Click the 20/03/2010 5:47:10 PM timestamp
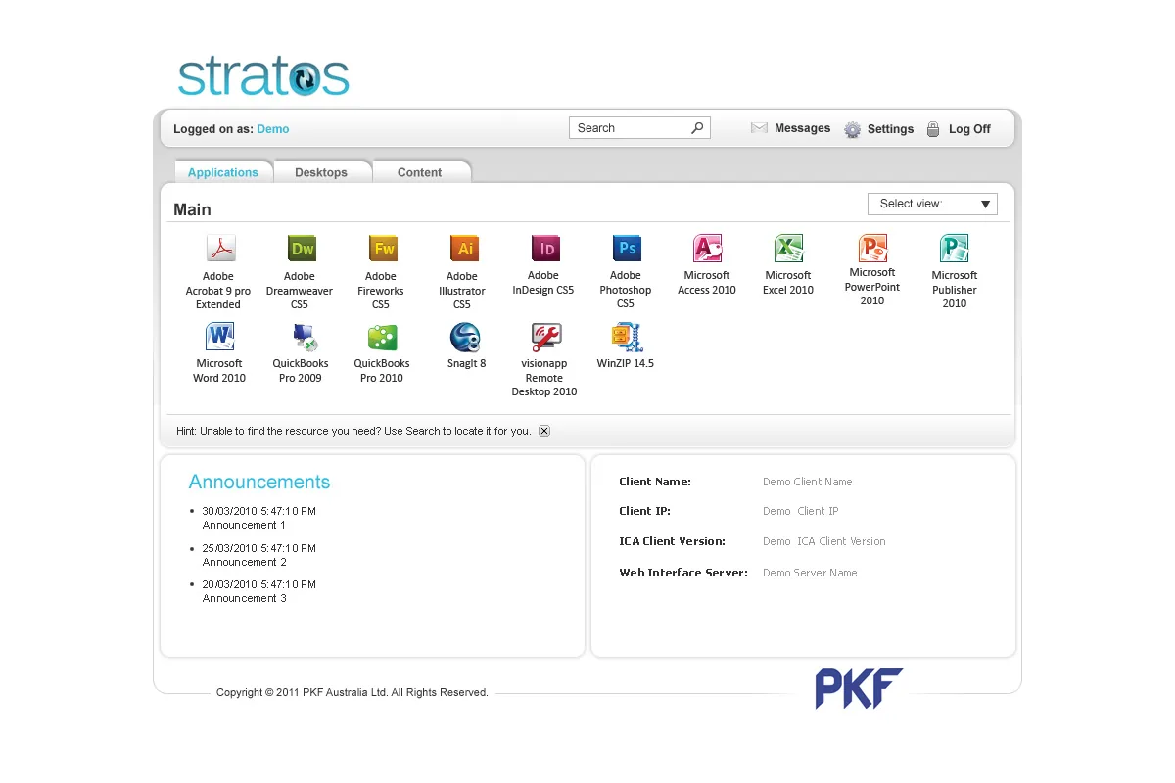The width and height of the screenshot is (1175, 783). click(259, 584)
